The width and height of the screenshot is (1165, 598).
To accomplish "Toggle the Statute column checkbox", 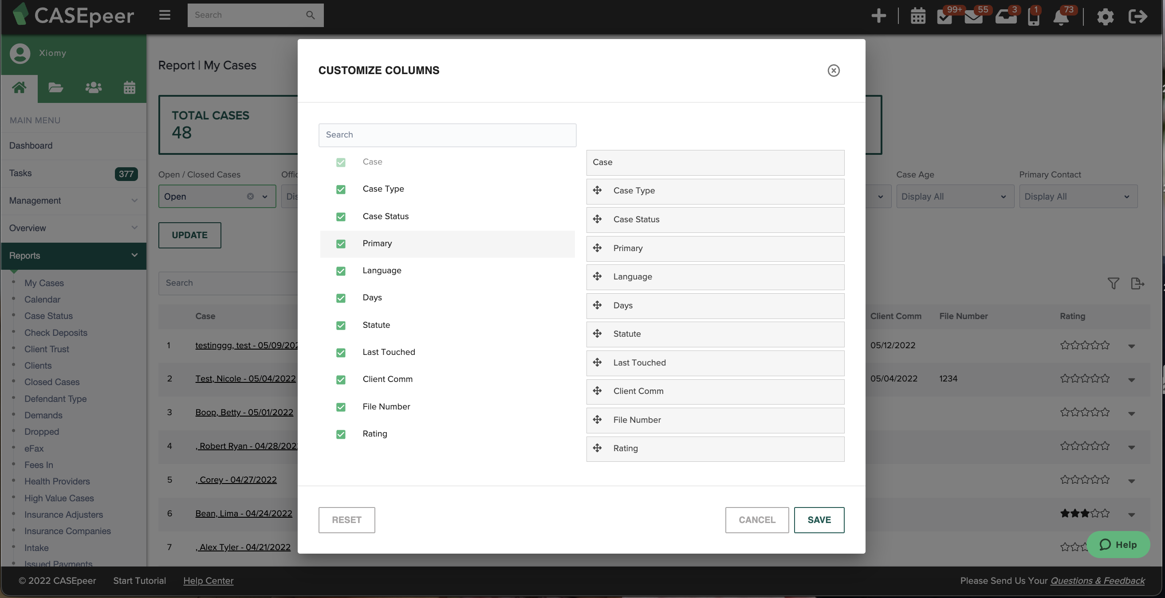I will click(x=341, y=325).
